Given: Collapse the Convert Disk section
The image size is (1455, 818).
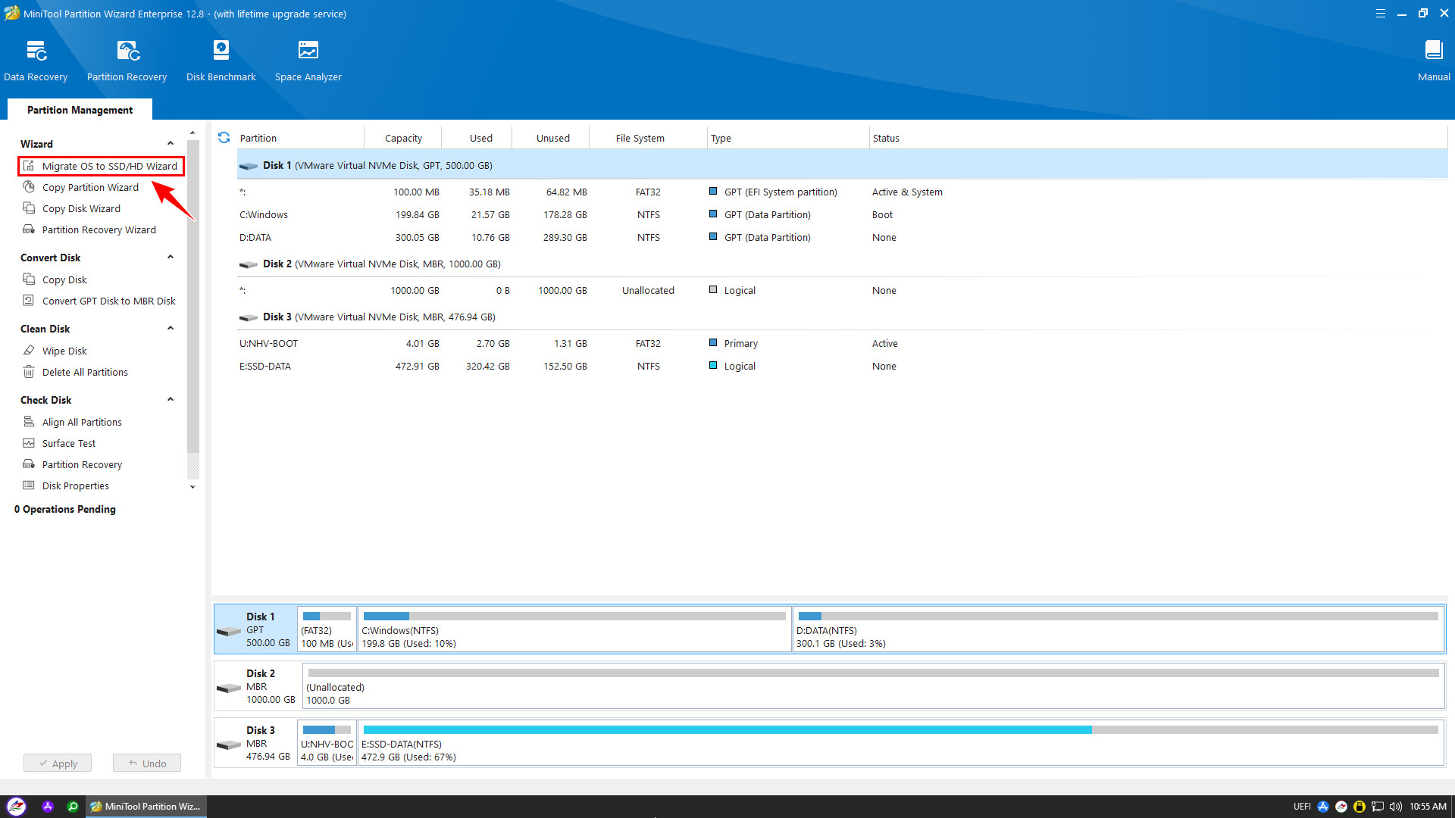Looking at the screenshot, I should click(x=171, y=258).
